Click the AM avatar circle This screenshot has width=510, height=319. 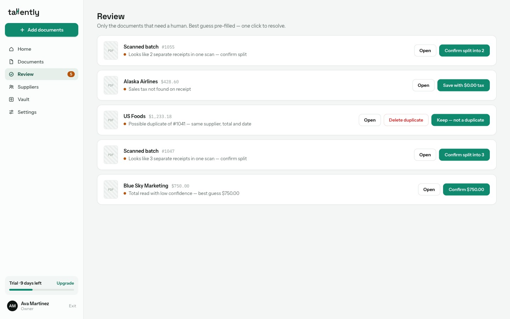12,306
